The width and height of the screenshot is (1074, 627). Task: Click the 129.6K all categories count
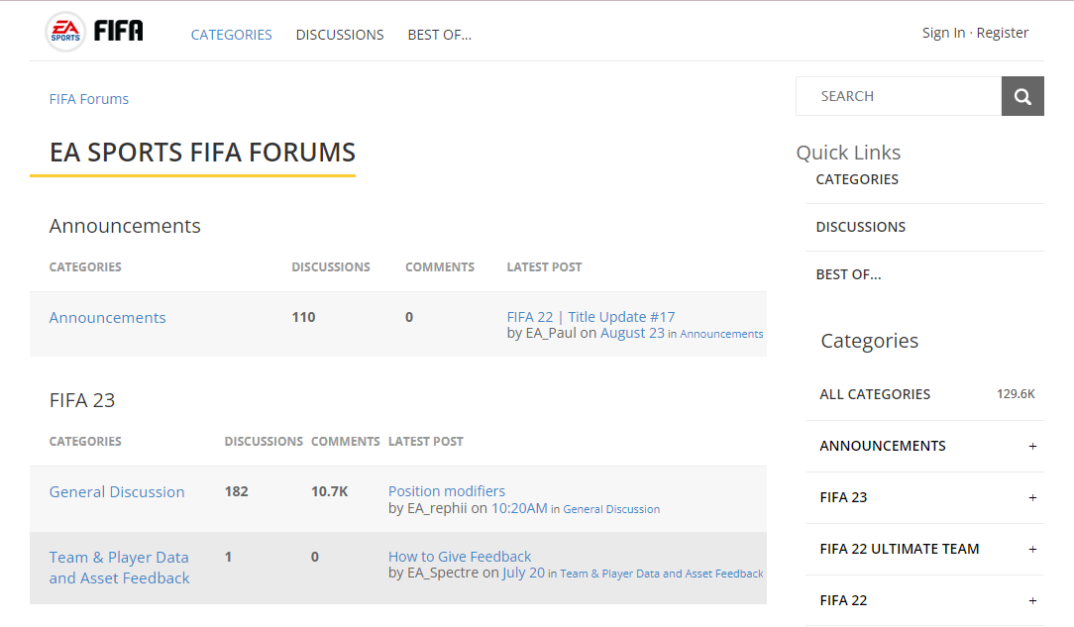pos(1016,394)
